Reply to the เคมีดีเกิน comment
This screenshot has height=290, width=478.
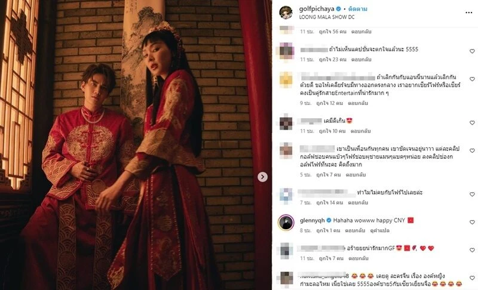click(360, 131)
